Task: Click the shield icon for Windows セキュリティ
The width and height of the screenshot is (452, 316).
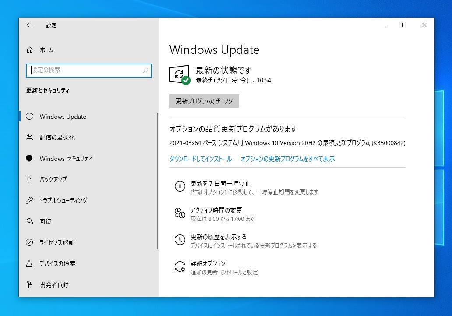Action: click(29, 158)
